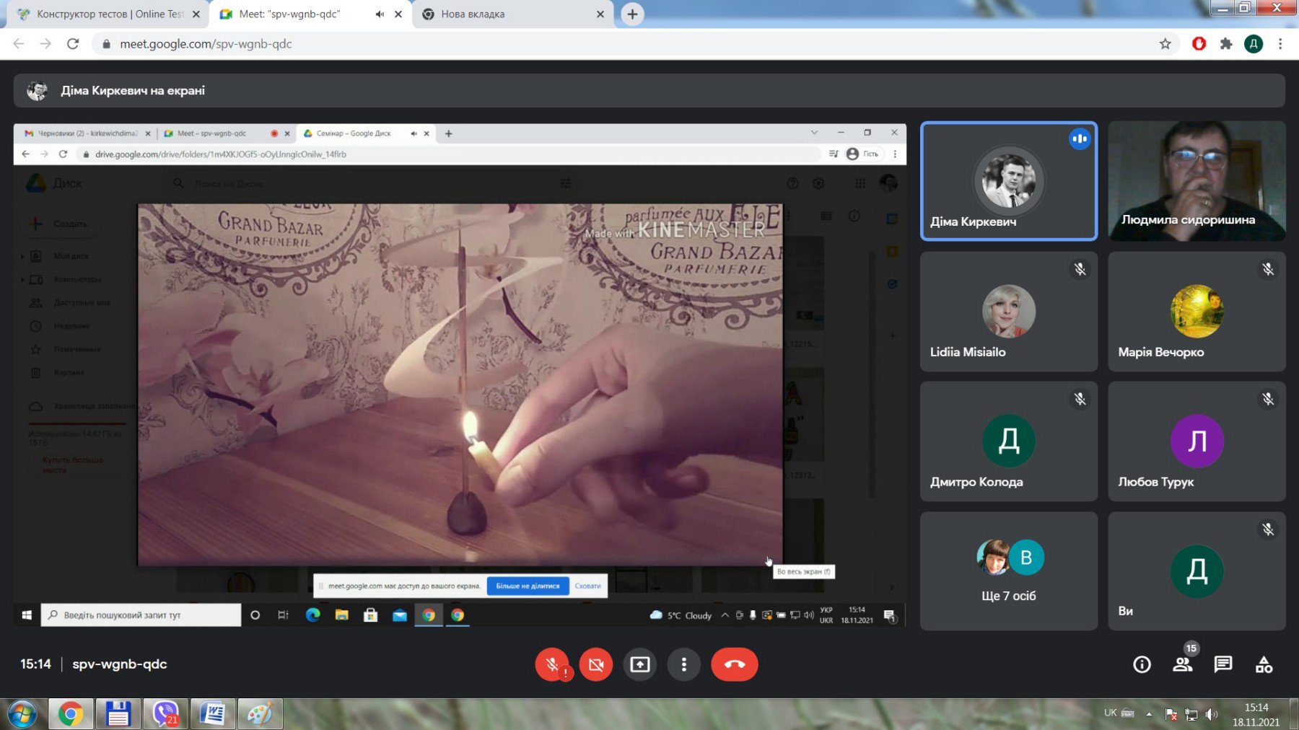Open the Opera red extension icon
Viewport: 1299px width, 730px height.
1199,44
